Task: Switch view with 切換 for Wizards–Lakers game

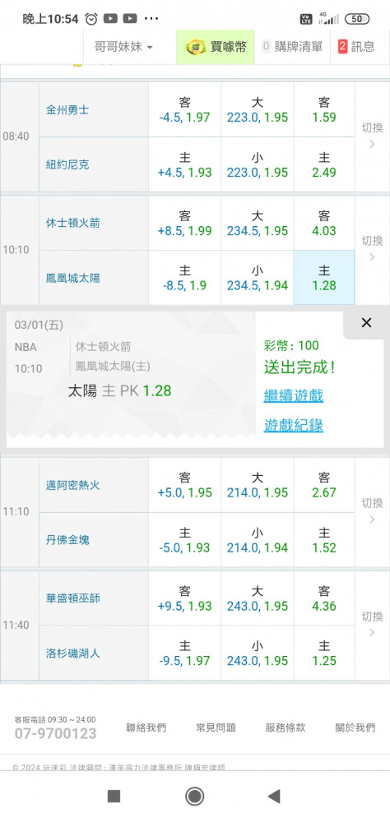Action: pos(372,625)
